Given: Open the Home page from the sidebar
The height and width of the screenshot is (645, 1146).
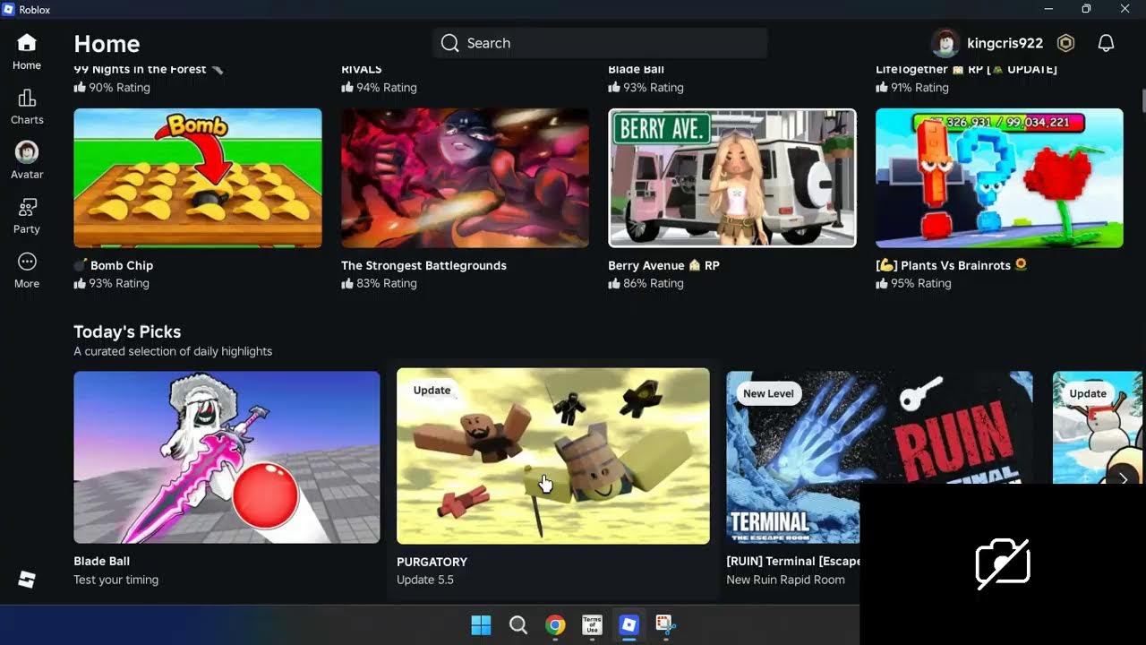Looking at the screenshot, I should pos(27,51).
